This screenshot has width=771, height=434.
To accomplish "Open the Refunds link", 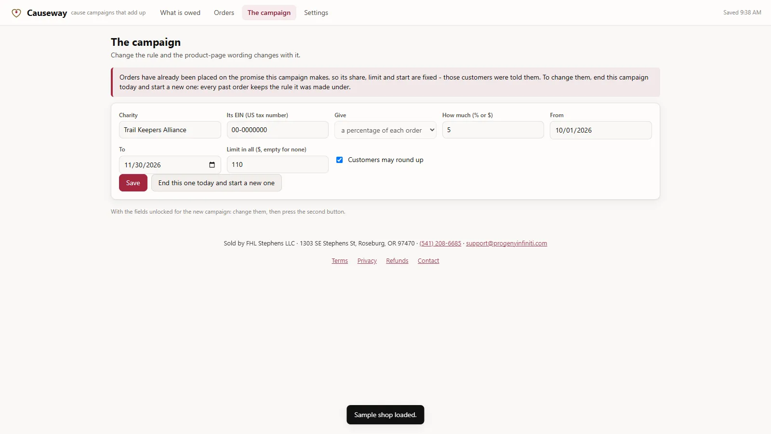I will coord(397,261).
